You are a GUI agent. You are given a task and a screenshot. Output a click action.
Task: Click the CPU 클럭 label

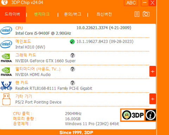23,113
